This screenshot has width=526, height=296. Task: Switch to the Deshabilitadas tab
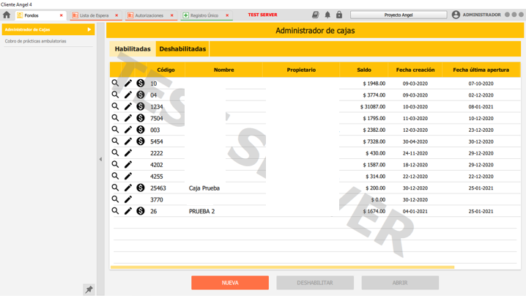pos(182,49)
